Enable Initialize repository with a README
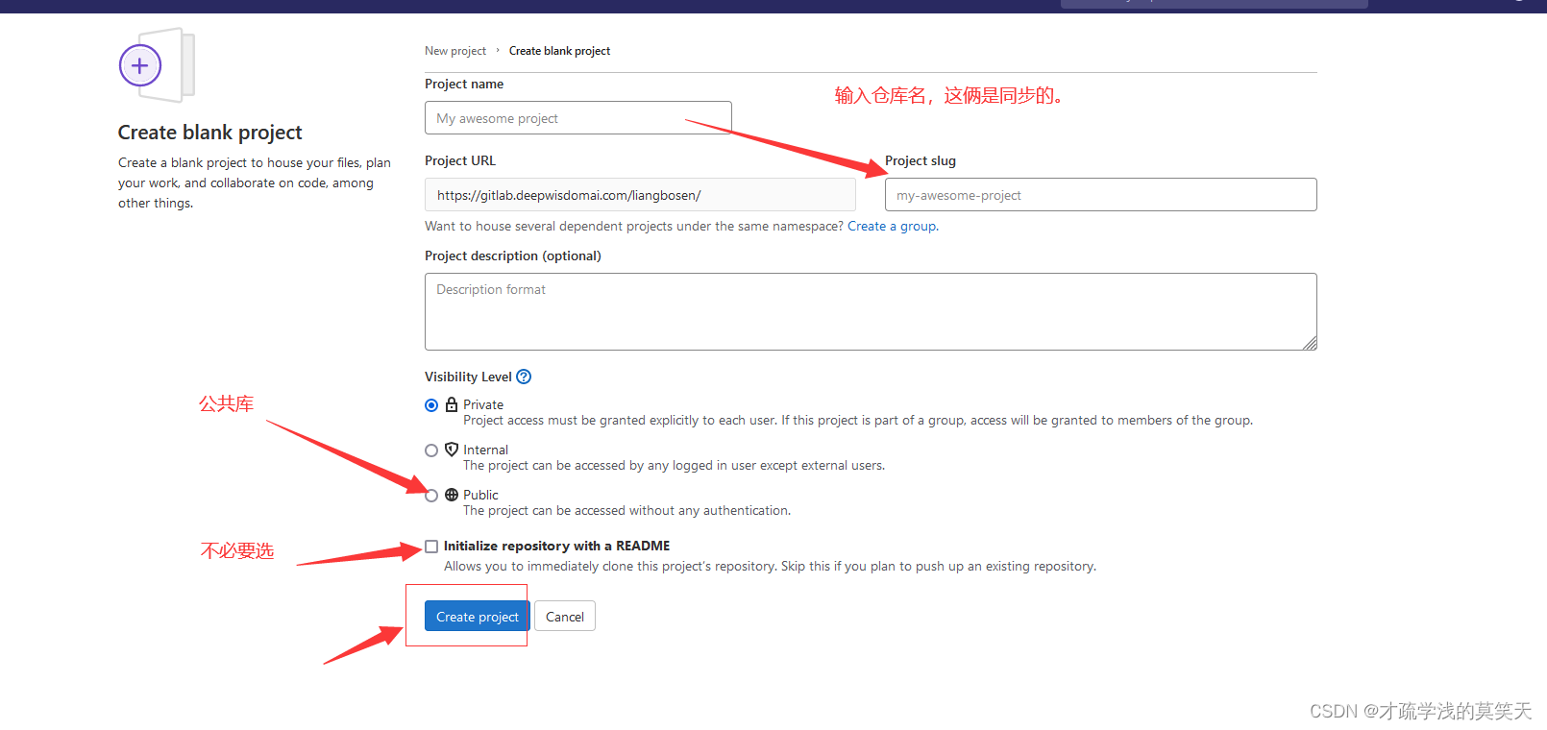1547x730 pixels. (431, 547)
